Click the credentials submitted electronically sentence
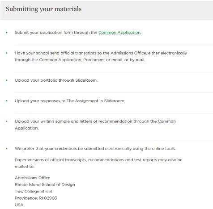The image size is (213, 209). click(x=95, y=149)
